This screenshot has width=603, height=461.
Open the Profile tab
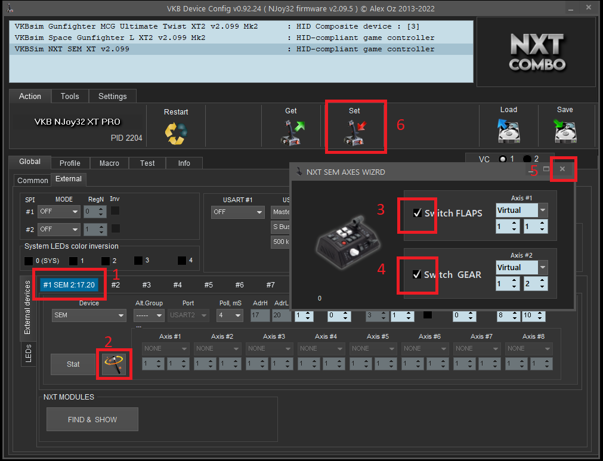tap(70, 163)
